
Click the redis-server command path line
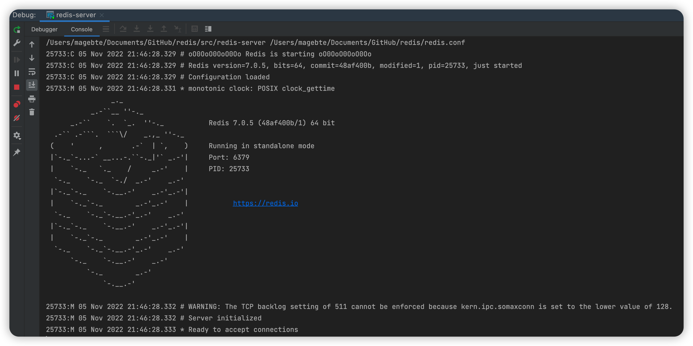click(255, 43)
